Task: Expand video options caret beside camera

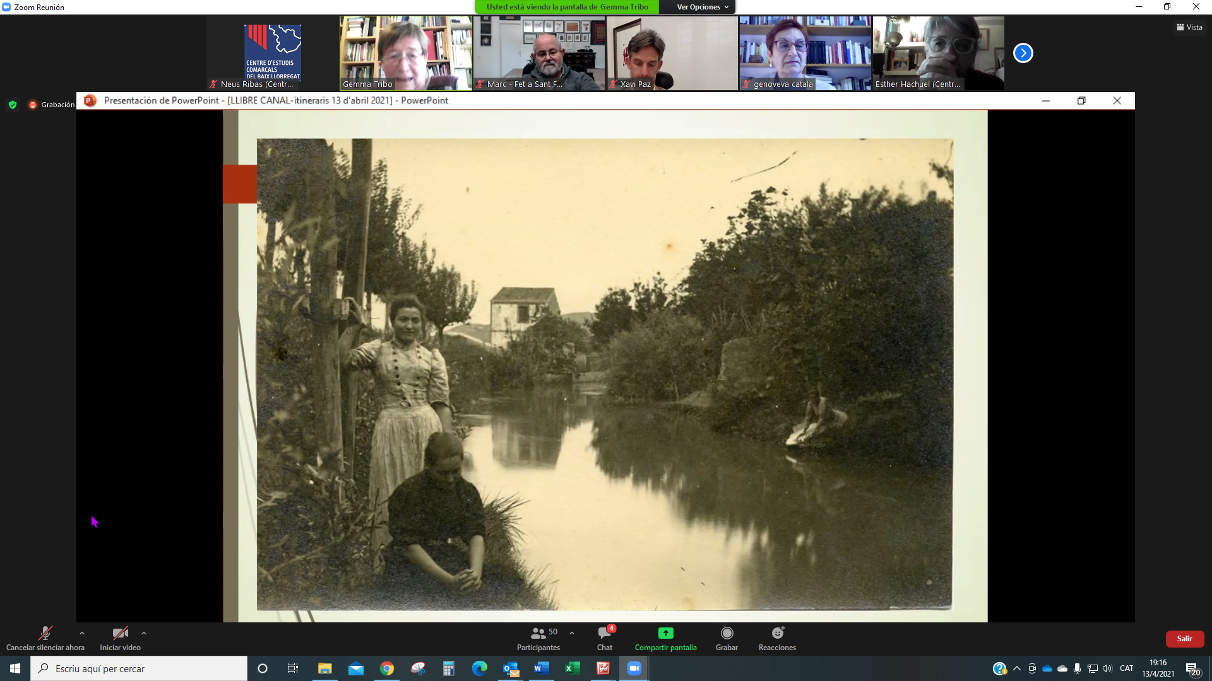Action: (x=144, y=633)
